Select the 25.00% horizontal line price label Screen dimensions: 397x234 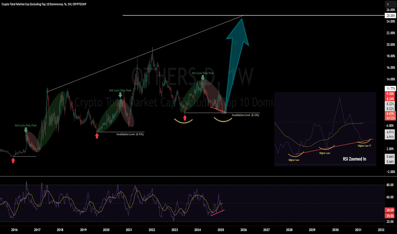(391, 16)
